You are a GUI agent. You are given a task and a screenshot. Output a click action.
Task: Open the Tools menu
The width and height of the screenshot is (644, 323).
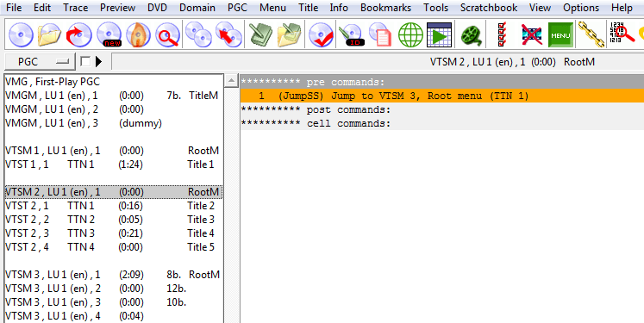click(x=435, y=8)
